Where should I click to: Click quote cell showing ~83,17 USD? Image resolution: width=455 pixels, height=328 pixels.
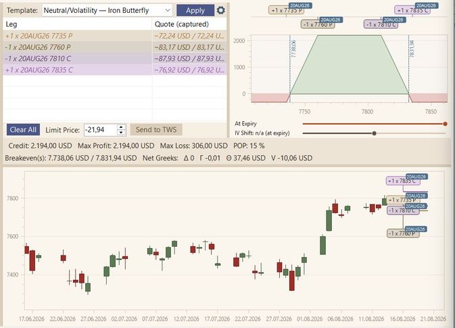(x=189, y=47)
